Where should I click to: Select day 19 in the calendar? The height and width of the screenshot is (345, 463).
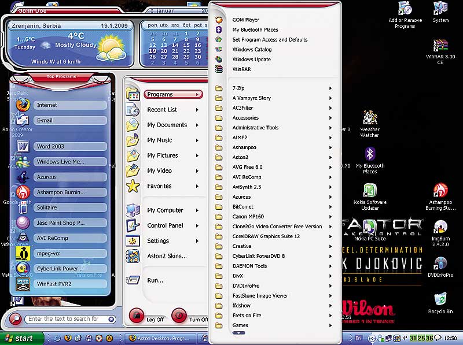click(152, 51)
